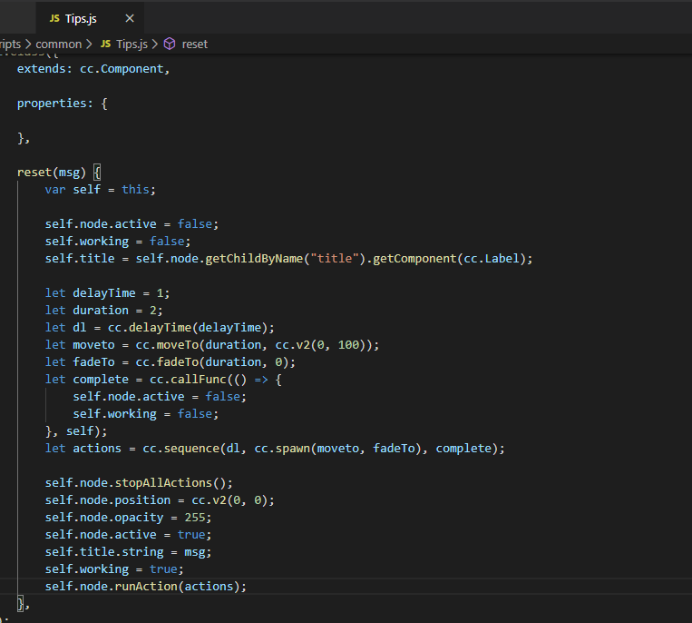The image size is (692, 623).
Task: Click the '}, self);' line
Action: pos(76,430)
